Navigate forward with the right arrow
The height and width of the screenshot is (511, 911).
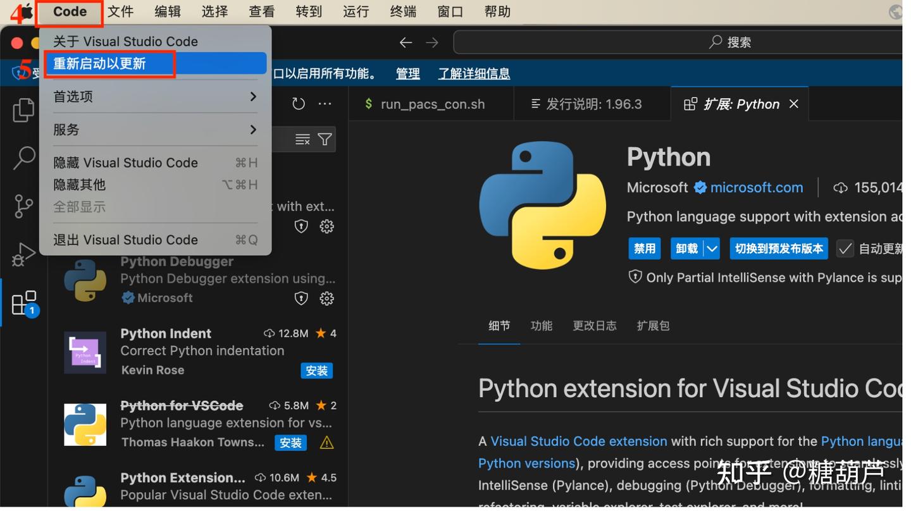432,42
